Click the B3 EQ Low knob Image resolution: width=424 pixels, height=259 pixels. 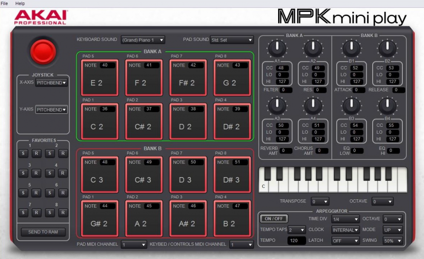[x=351, y=106]
